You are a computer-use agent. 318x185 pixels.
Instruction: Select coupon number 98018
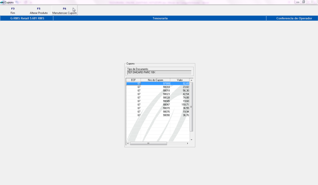155,91
